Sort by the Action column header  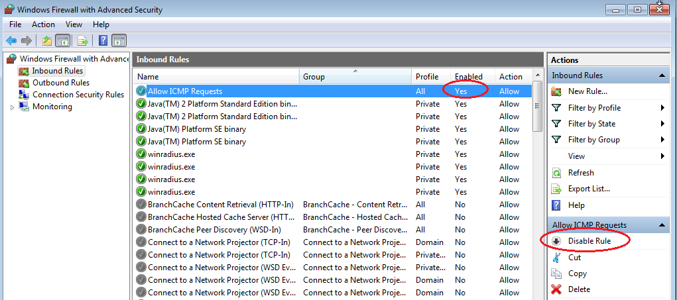point(513,77)
